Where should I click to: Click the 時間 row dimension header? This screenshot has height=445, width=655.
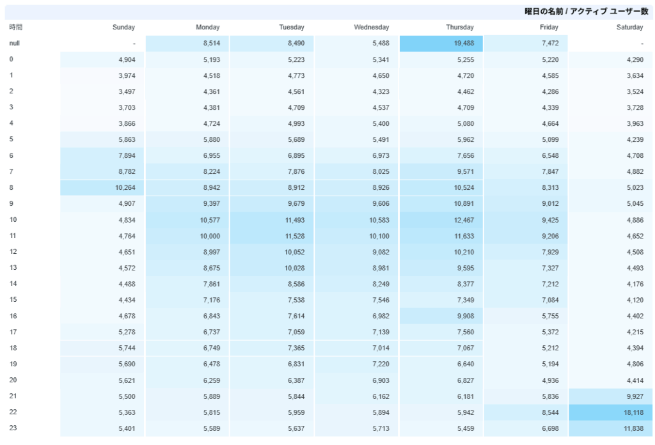(16, 27)
